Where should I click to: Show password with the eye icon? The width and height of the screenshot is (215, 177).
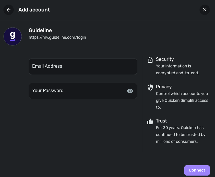click(x=130, y=91)
